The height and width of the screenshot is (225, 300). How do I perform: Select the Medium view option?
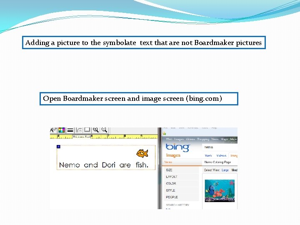coord(234,170)
